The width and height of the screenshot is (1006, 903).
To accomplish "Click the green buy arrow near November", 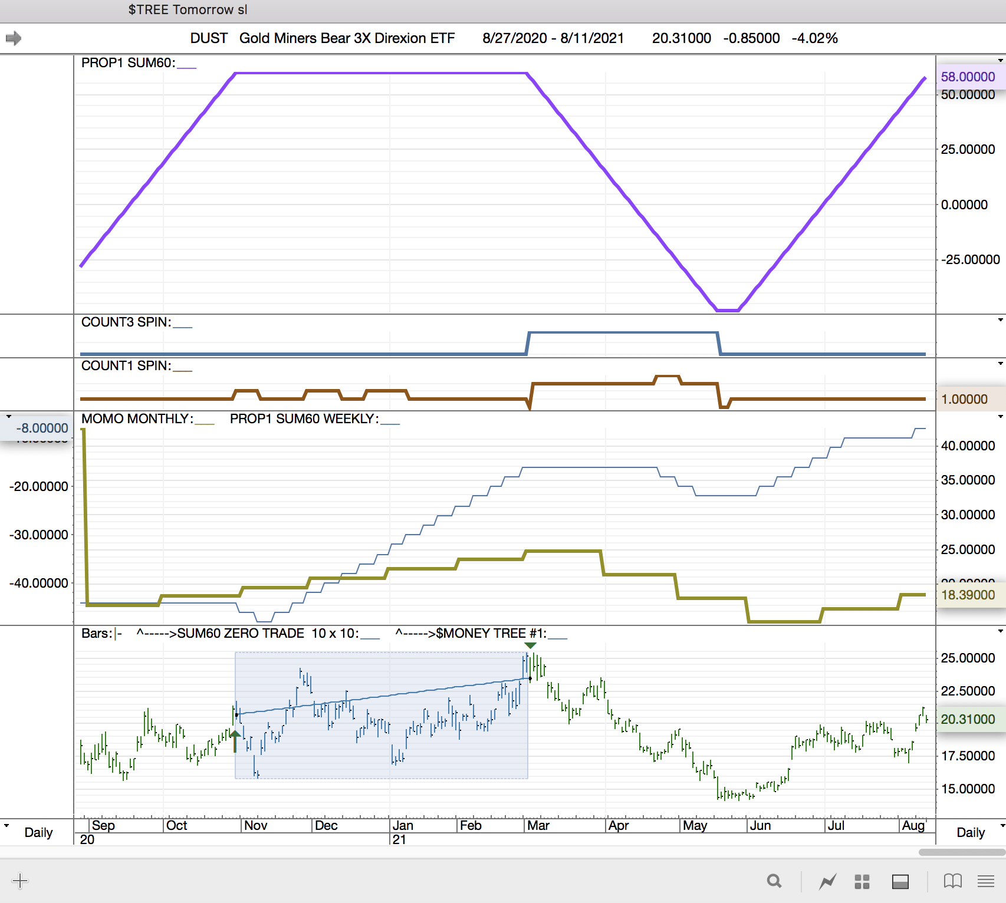I will pyautogui.click(x=235, y=741).
